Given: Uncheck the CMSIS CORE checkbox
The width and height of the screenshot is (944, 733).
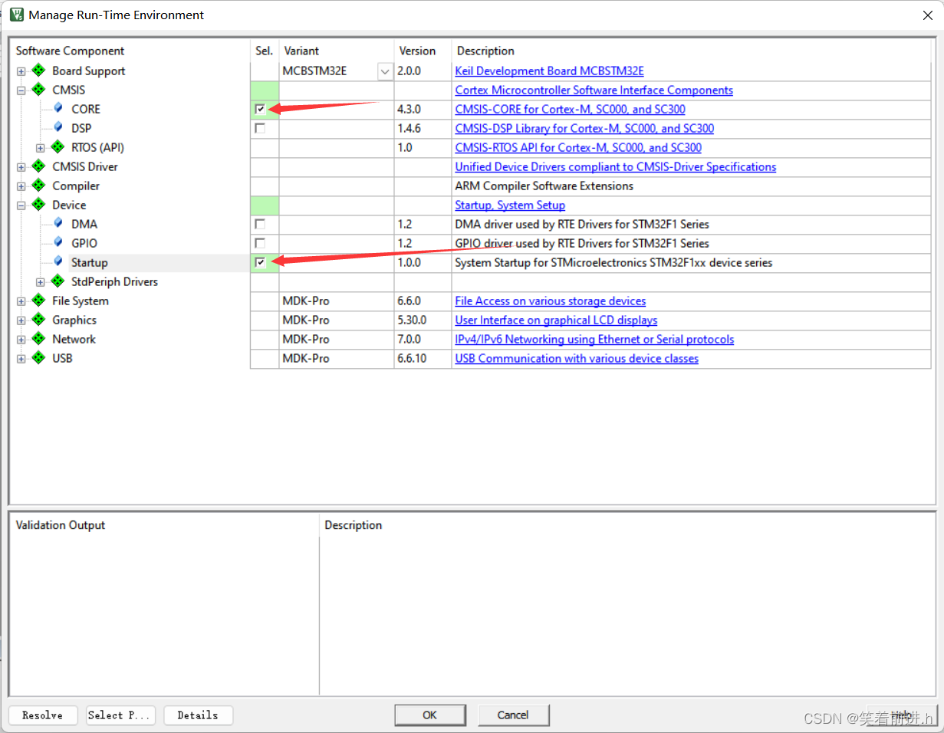Looking at the screenshot, I should [261, 109].
